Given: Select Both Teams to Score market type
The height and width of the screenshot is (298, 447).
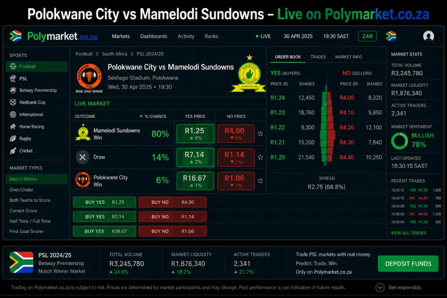Looking at the screenshot, I should tap(30, 200).
